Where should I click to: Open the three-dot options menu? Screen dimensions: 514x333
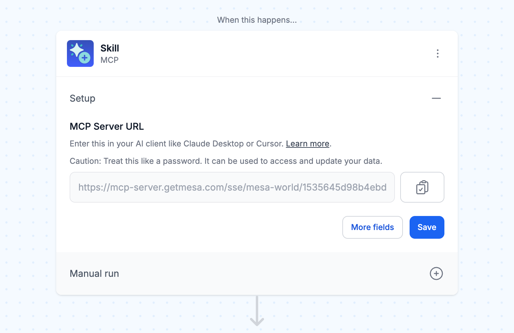point(438,53)
